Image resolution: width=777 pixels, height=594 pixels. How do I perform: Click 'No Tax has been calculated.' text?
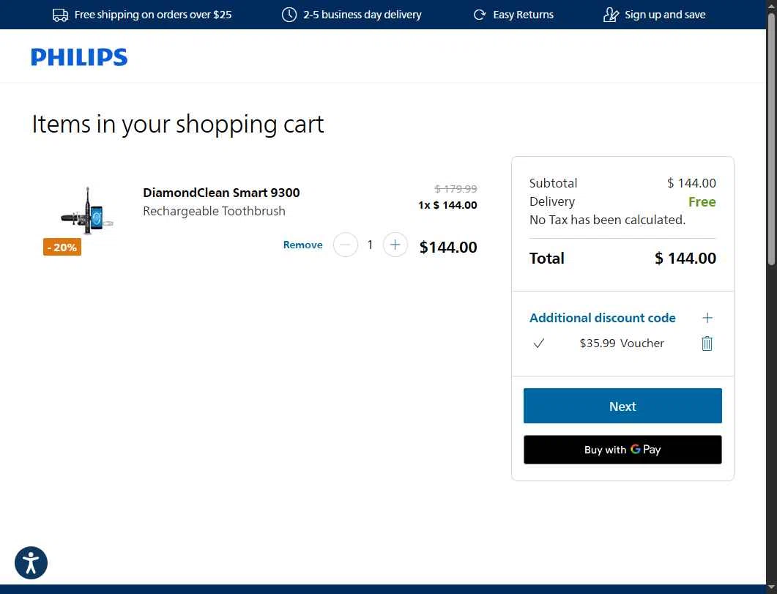[607, 220]
